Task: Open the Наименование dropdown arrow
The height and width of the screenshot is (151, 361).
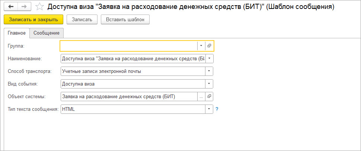Action: 209,58
